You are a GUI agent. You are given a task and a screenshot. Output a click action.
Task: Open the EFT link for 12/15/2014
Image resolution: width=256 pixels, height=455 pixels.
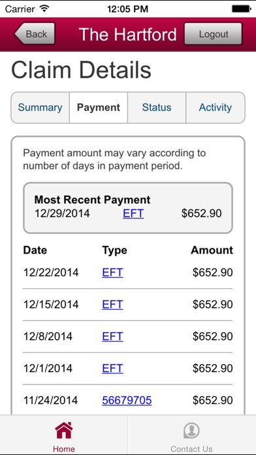click(x=112, y=305)
